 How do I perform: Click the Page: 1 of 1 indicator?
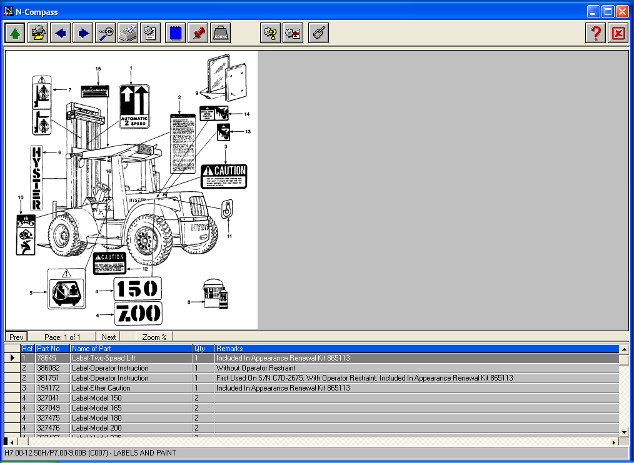63,337
